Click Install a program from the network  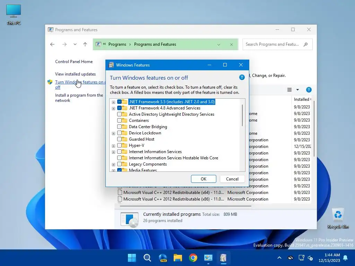point(79,98)
